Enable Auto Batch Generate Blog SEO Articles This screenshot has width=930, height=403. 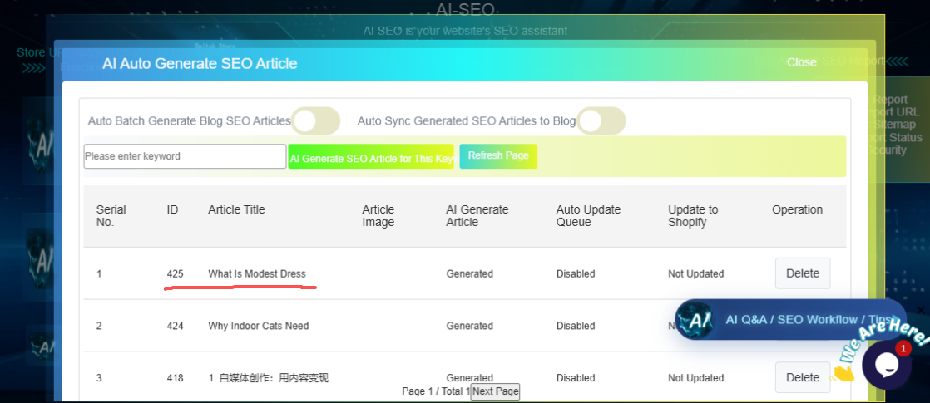click(316, 120)
